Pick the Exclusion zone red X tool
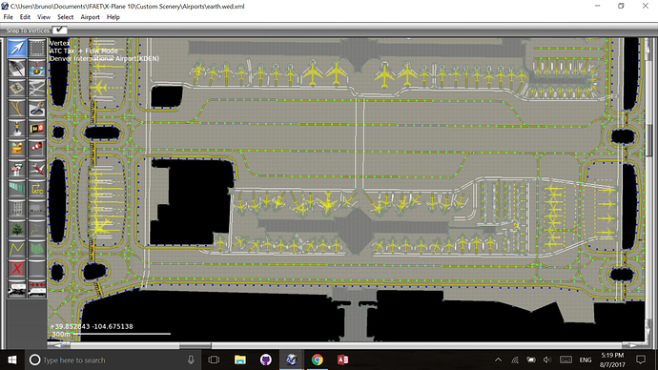658x370 pixels. (17, 269)
